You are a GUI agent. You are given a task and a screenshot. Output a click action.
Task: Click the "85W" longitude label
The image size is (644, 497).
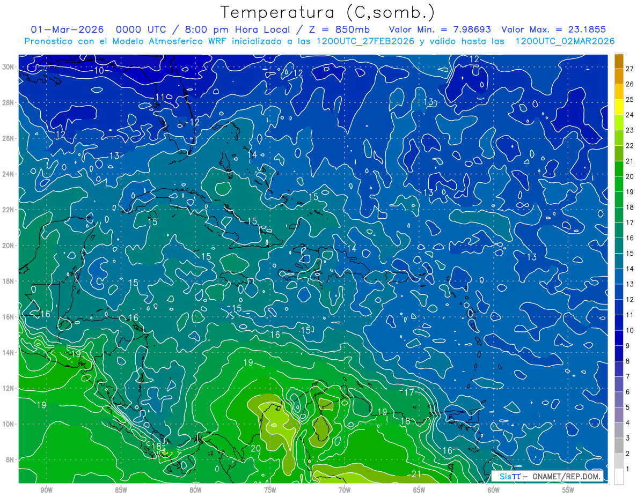click(x=121, y=490)
